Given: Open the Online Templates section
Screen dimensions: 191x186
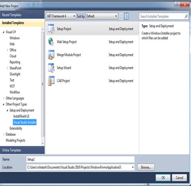Looking at the screenshot, I should tap(22, 150).
